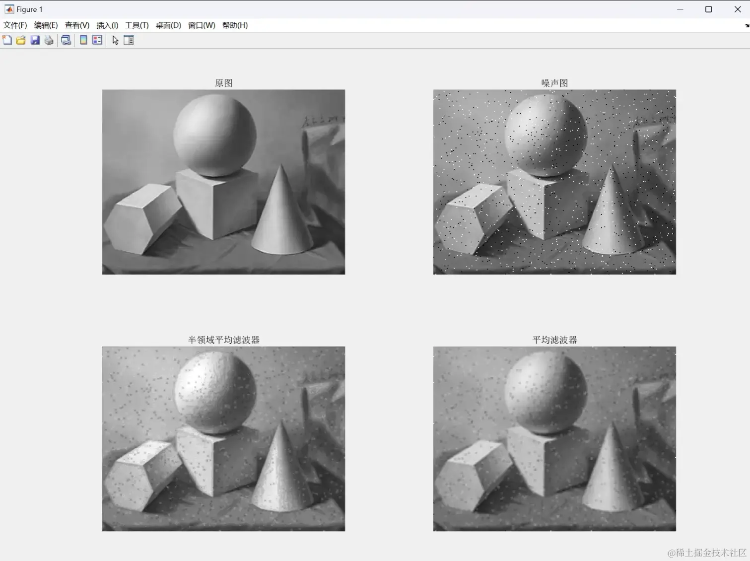Click the MATLAB logo in the title bar

9,9
